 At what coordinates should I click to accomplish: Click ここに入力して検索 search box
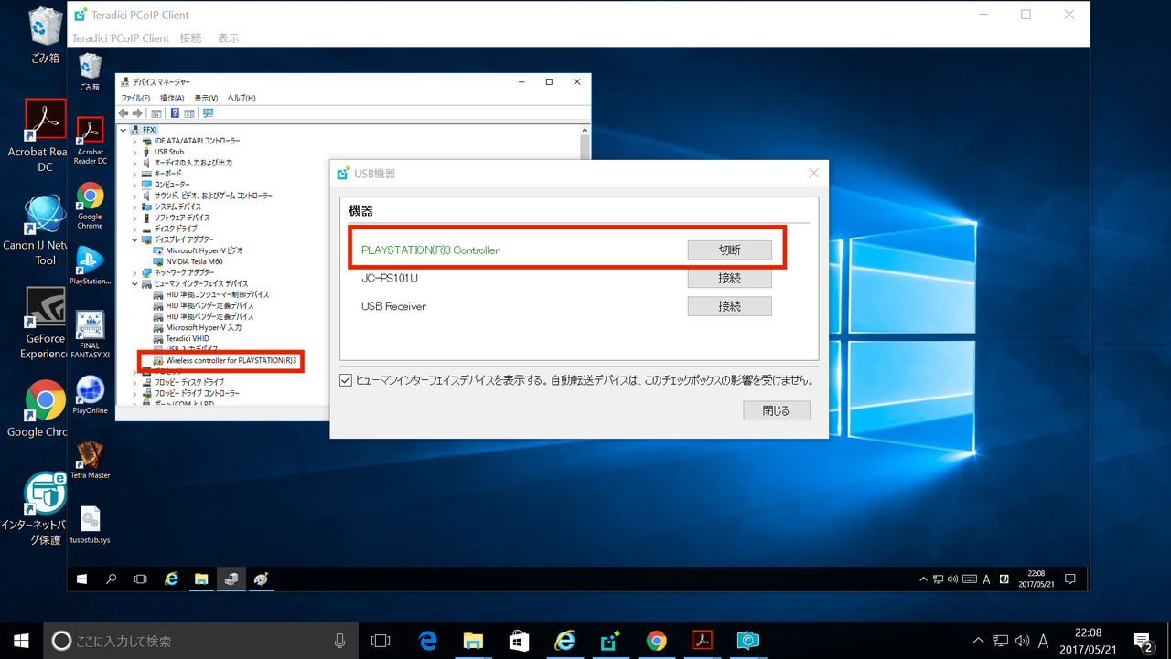(199, 641)
